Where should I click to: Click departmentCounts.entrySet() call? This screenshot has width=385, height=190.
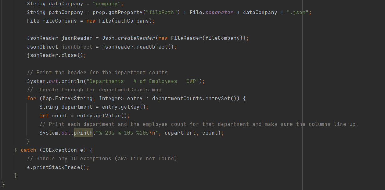click(x=196, y=99)
